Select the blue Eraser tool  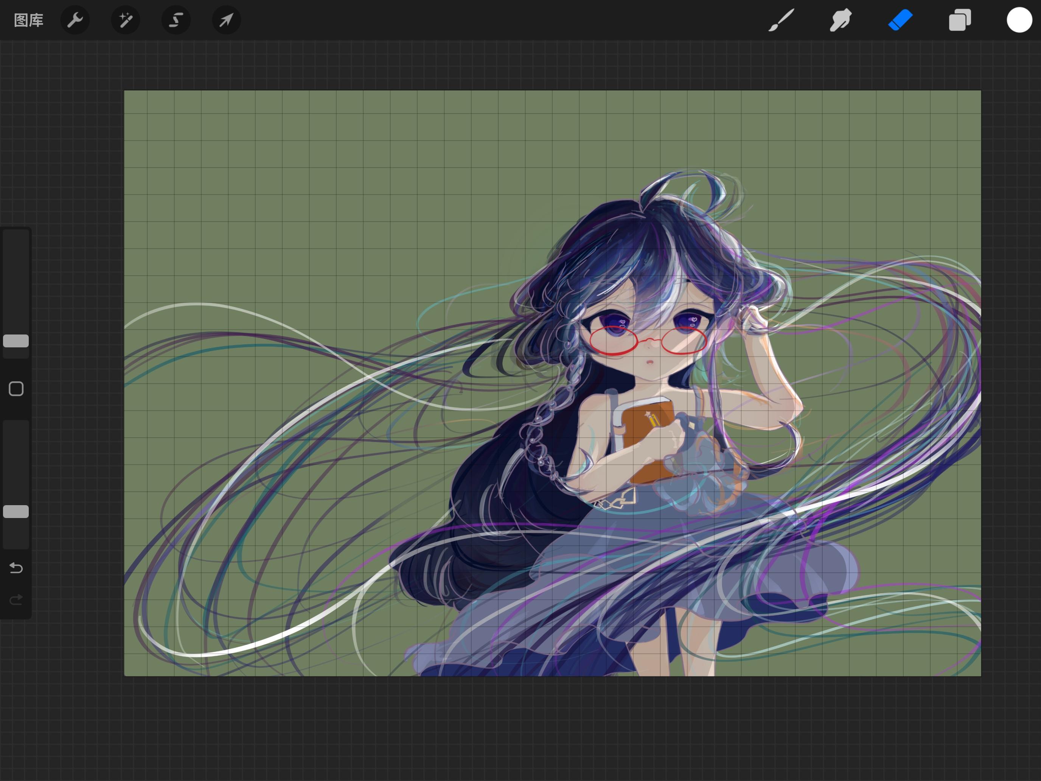tap(900, 20)
